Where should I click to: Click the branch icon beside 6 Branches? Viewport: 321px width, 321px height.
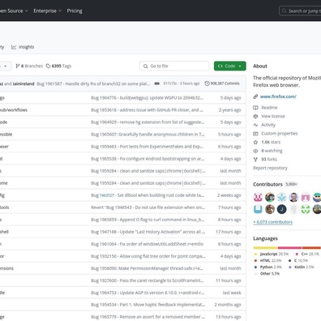(x=18, y=66)
